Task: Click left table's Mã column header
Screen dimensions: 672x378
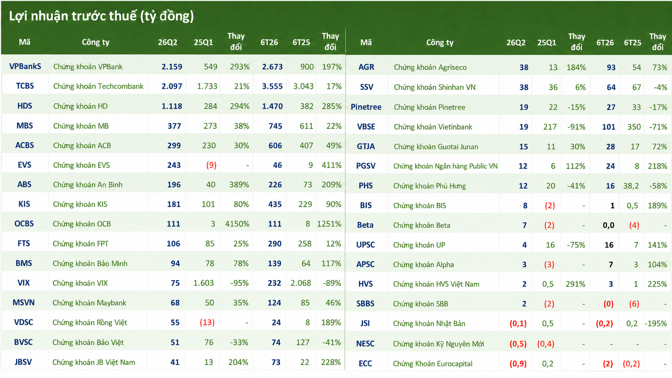Action: tap(25, 42)
